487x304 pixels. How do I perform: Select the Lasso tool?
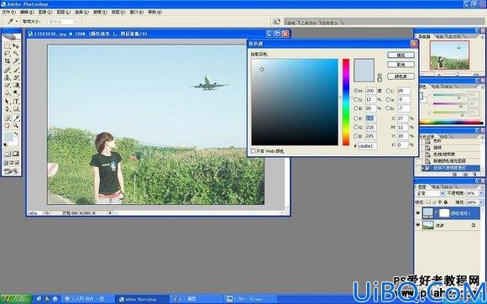(x=7, y=54)
